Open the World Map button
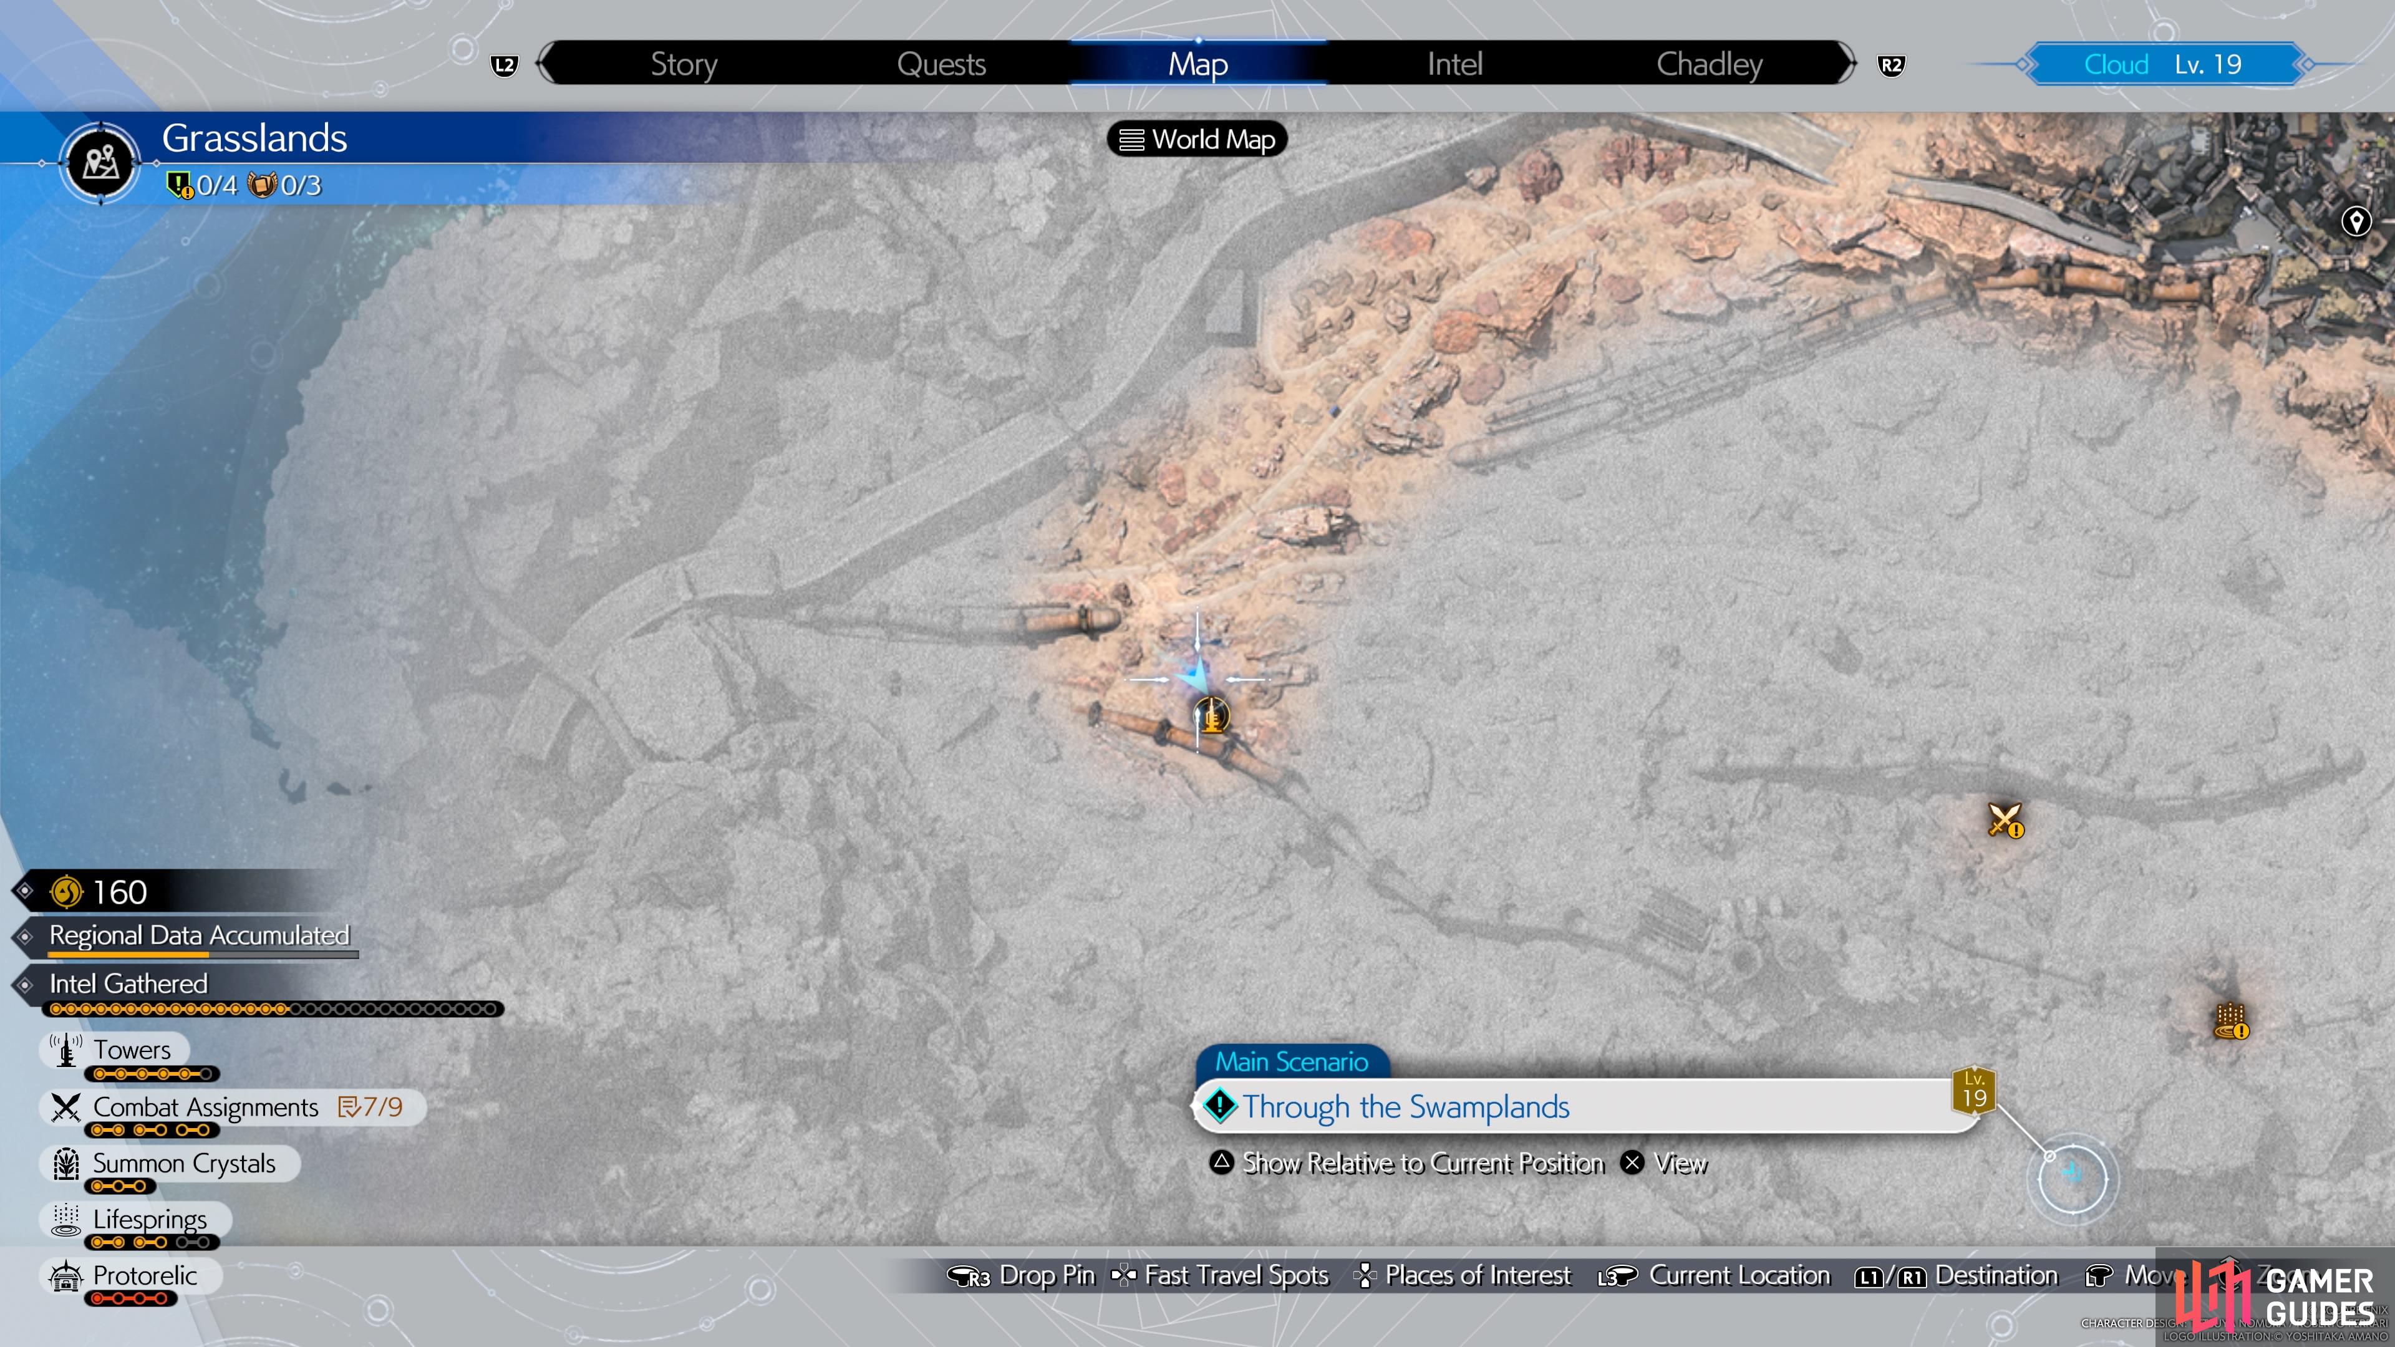 click(1197, 140)
